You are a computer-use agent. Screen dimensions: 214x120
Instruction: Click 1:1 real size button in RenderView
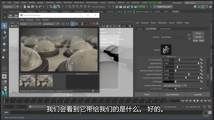point(67,24)
